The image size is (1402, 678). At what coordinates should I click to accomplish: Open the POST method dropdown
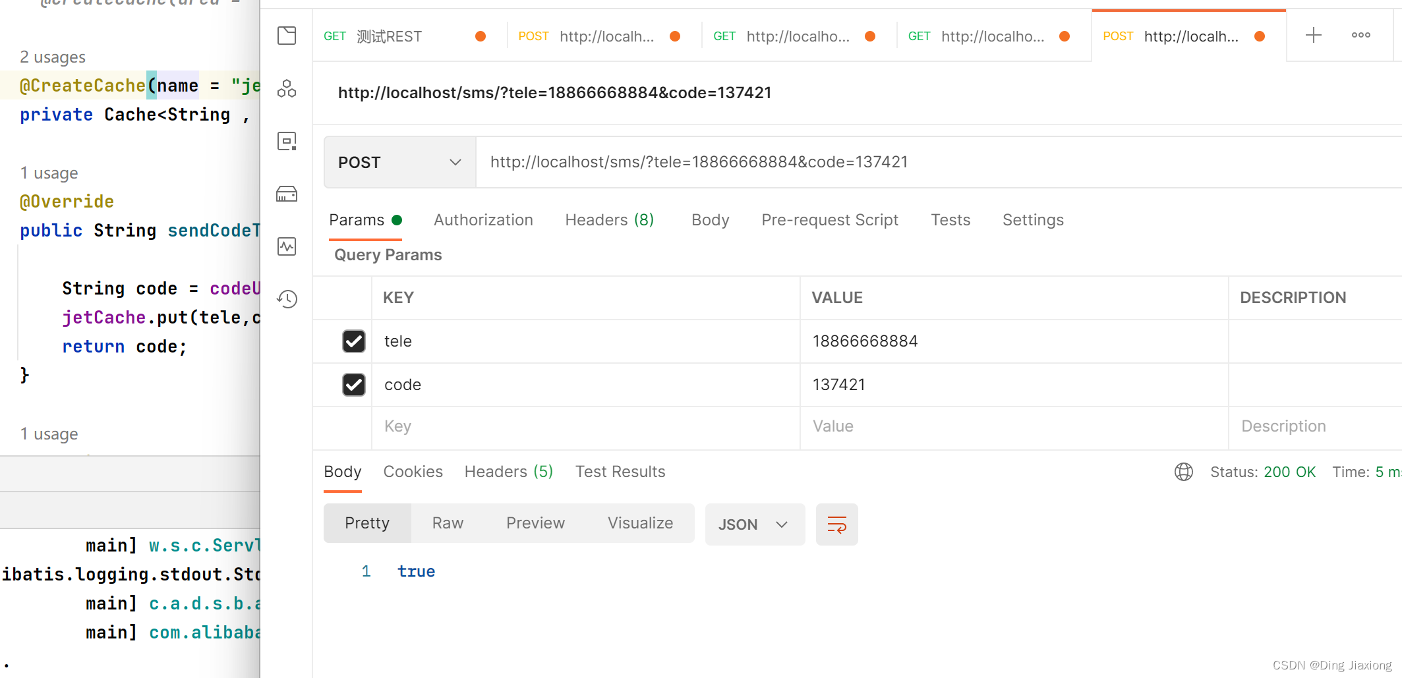click(399, 162)
